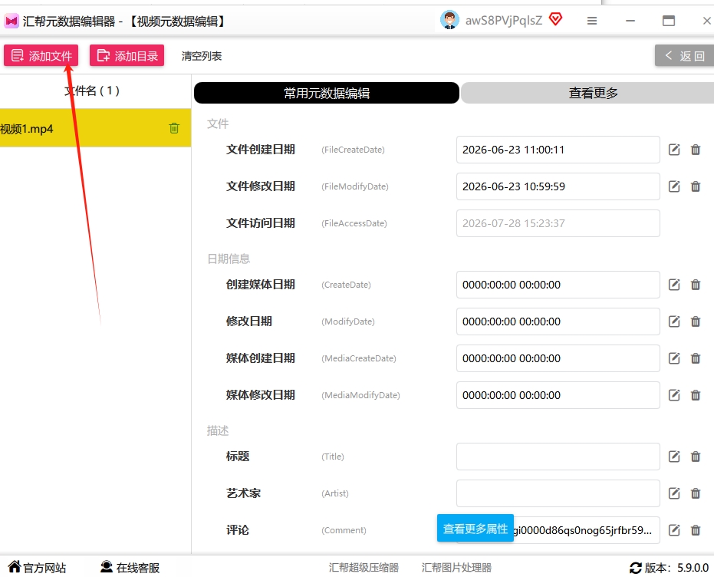This screenshot has width=714, height=577.
Task: Delete the CreateDate value with trash icon
Action: (696, 285)
